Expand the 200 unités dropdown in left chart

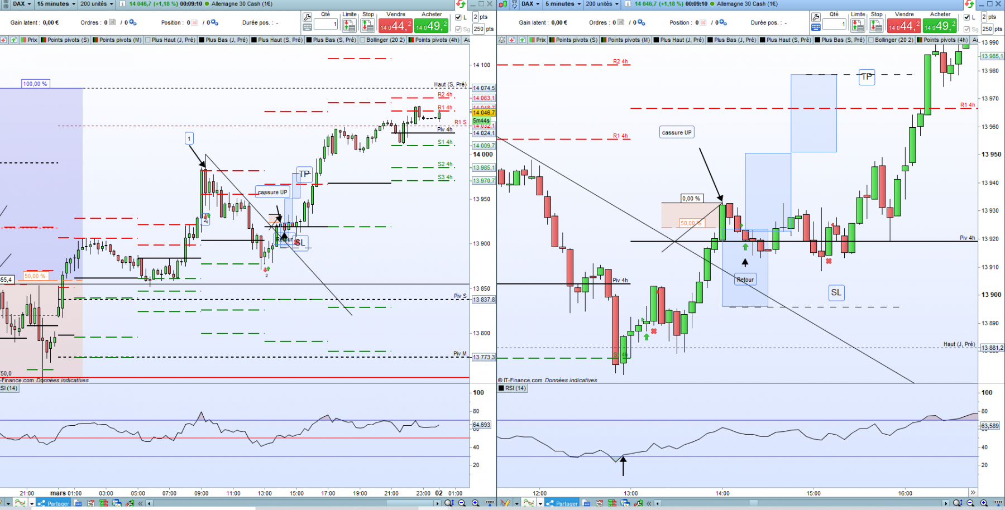point(97,4)
